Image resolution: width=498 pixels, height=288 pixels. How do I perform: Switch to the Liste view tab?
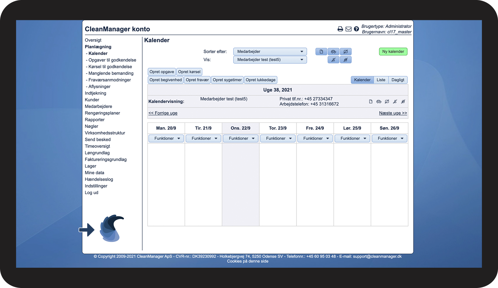(x=381, y=80)
